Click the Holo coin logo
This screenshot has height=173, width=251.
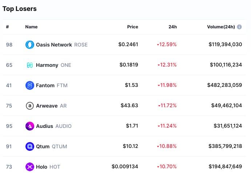point(30,167)
